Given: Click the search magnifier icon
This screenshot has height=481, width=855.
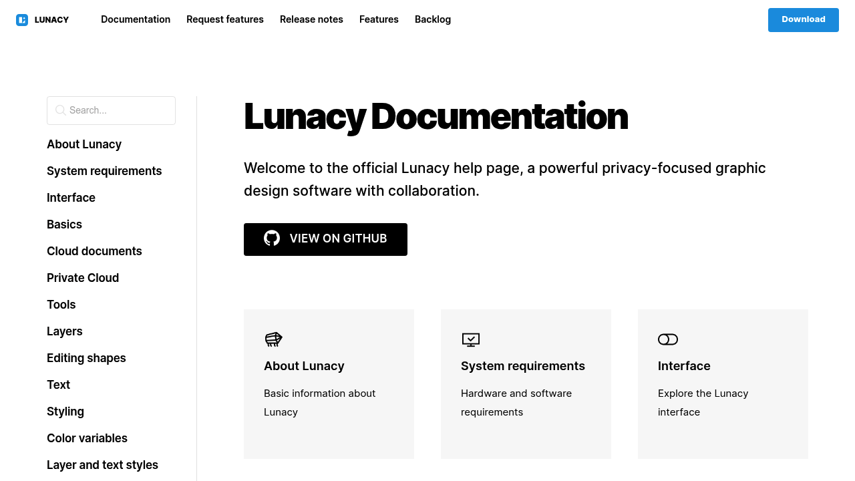Looking at the screenshot, I should 60,110.
